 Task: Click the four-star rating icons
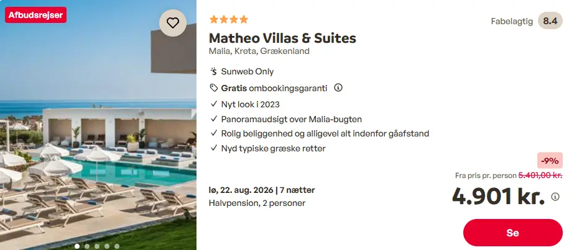(229, 19)
